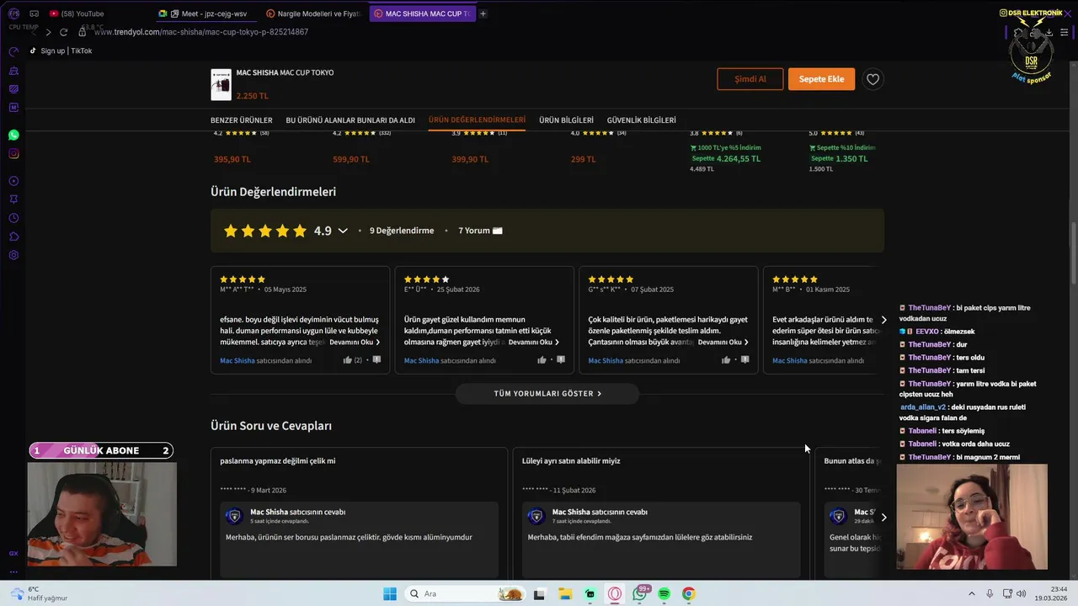
Task: Open Task View from the taskbar
Action: [x=540, y=594]
